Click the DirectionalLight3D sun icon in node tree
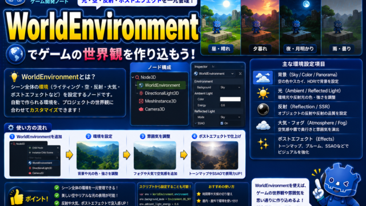 [141, 93]
